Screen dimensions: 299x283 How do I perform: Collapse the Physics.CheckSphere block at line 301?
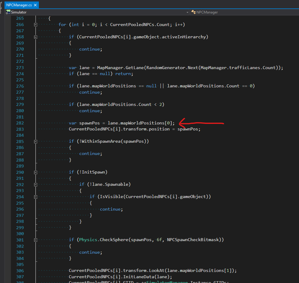pyautogui.click(x=36, y=240)
